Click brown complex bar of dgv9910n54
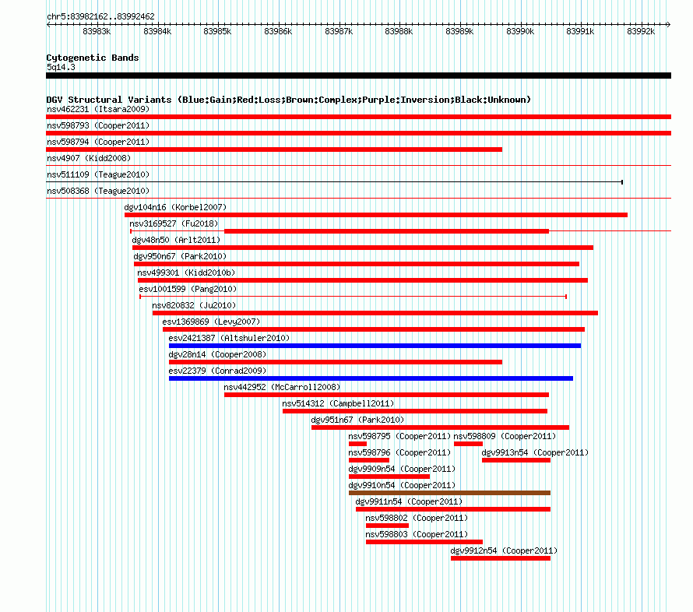This screenshot has width=693, height=612. (449, 493)
